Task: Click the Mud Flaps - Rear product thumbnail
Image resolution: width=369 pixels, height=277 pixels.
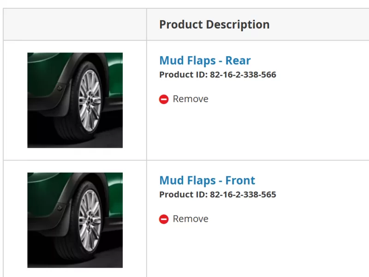Action: [75, 100]
